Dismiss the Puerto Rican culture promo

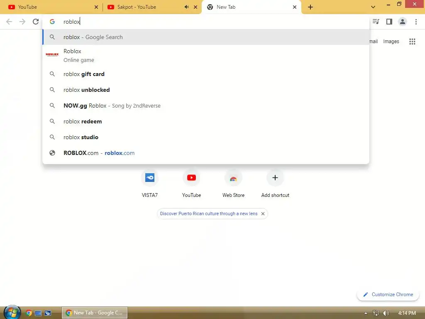tap(263, 214)
